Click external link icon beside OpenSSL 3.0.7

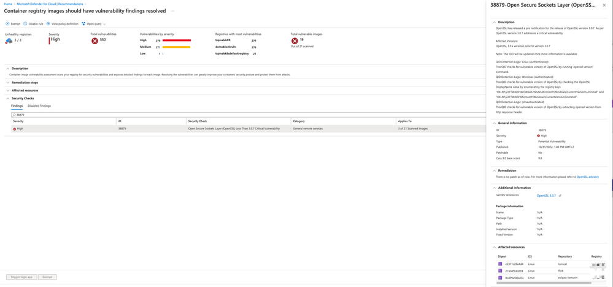[x=560, y=195]
